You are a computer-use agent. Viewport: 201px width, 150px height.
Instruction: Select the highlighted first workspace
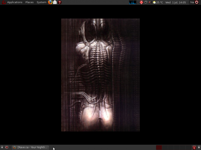click(159, 147)
